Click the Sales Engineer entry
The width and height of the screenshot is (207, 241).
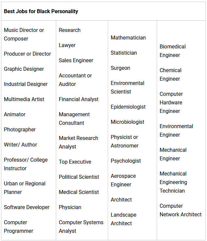click(76, 60)
